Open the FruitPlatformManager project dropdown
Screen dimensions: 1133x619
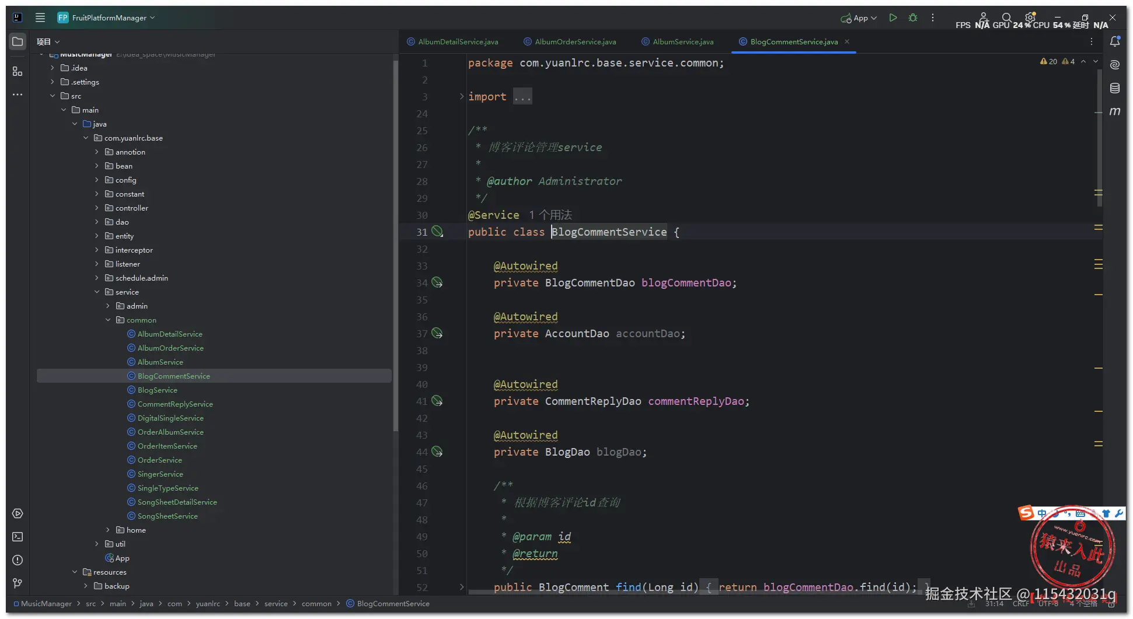click(107, 18)
